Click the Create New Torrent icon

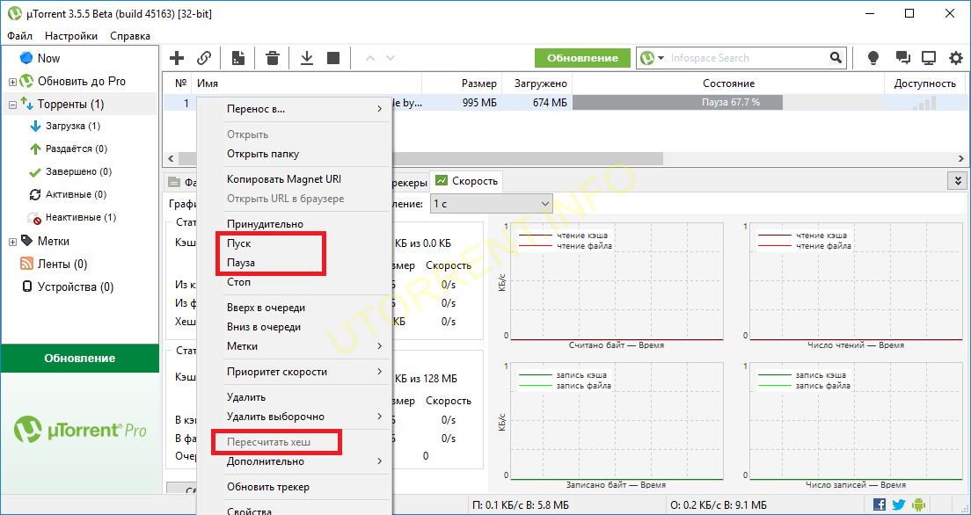[x=238, y=58]
